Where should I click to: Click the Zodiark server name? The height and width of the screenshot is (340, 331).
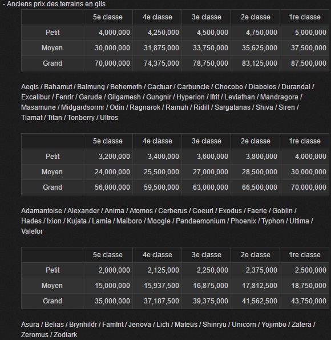tap(65, 335)
